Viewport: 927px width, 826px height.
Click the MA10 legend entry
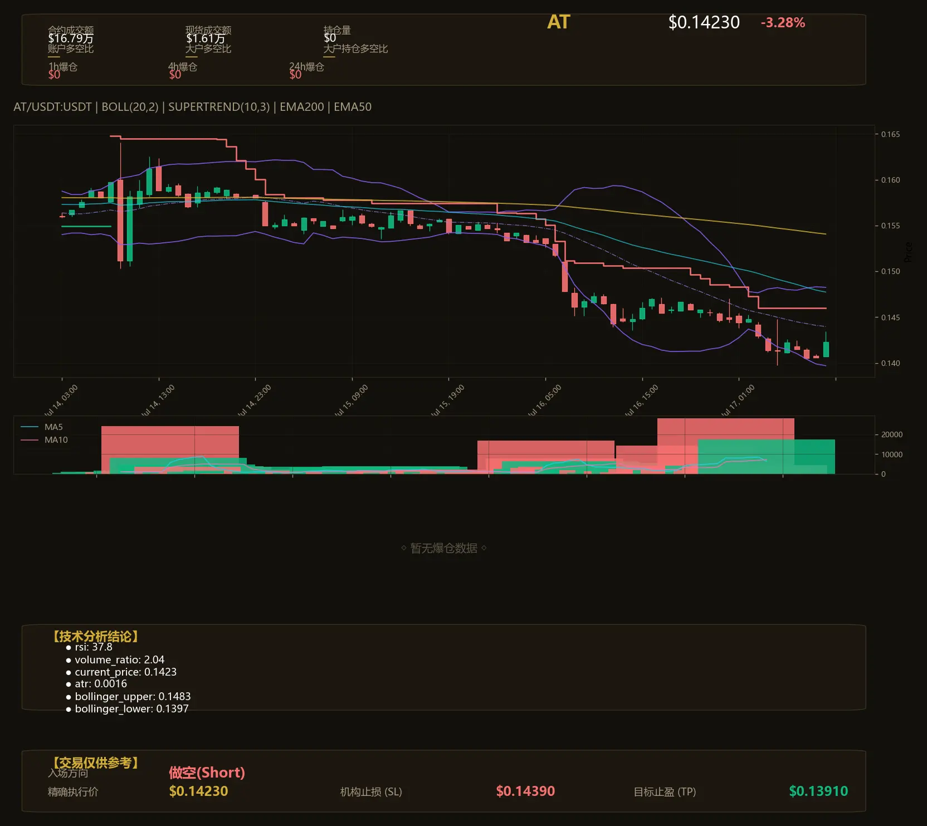[44, 440]
